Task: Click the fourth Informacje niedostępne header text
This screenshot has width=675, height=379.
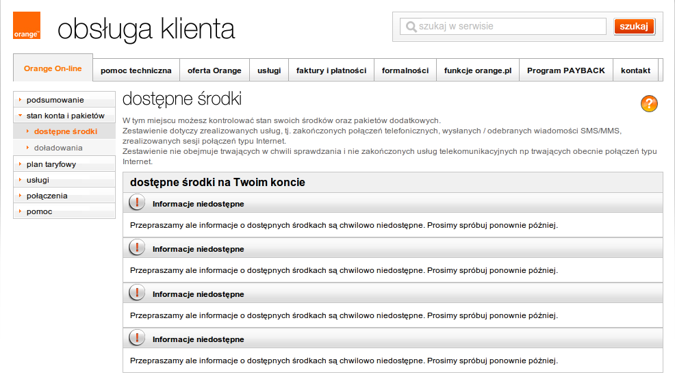Action: 198,339
